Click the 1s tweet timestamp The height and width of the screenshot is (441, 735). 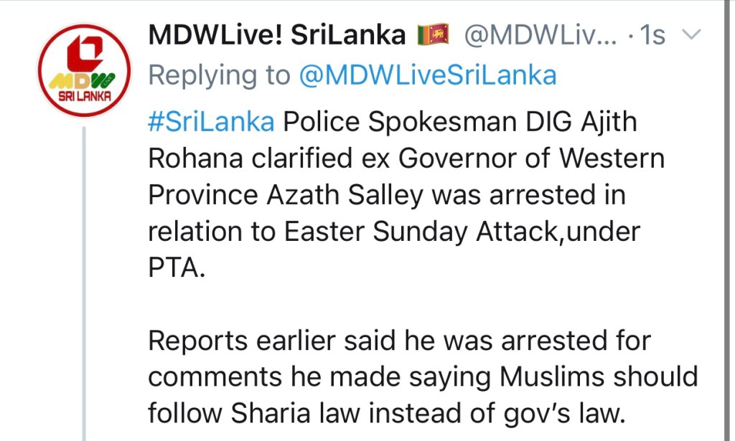653,34
